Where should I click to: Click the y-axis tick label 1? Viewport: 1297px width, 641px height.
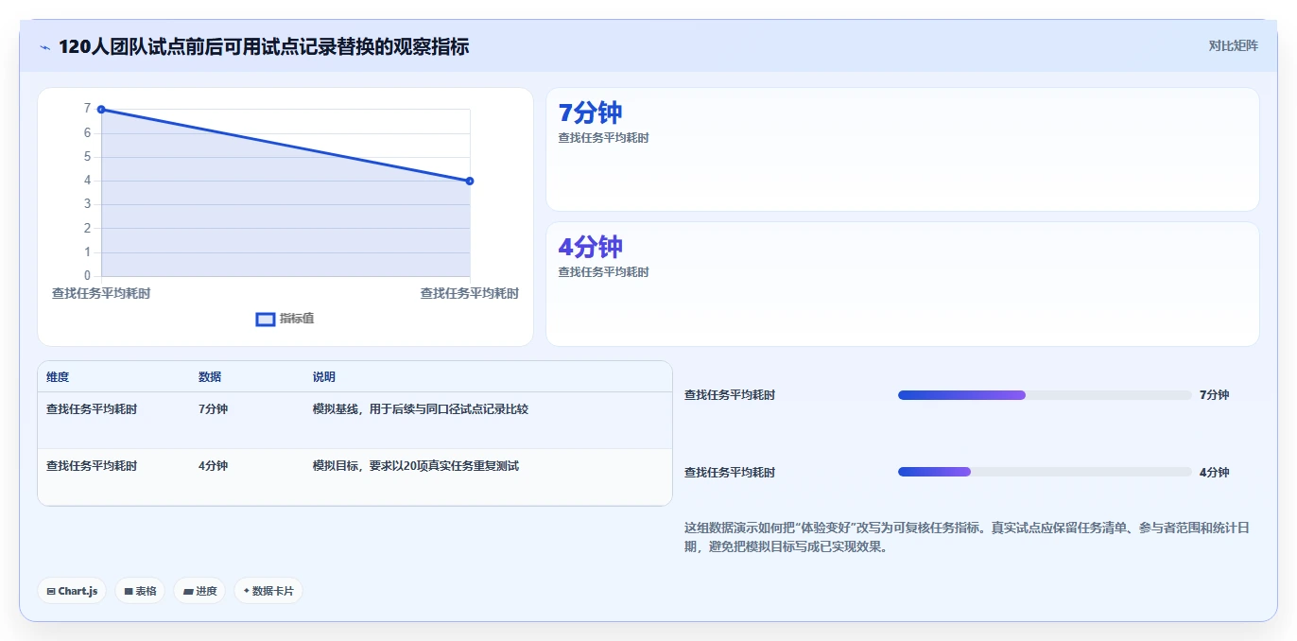pyautogui.click(x=87, y=251)
